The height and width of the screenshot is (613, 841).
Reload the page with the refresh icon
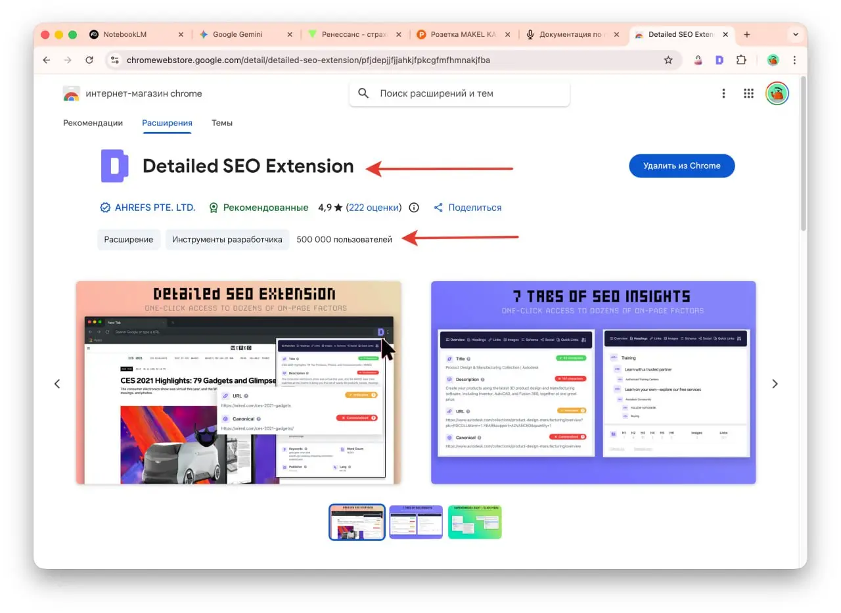click(89, 60)
